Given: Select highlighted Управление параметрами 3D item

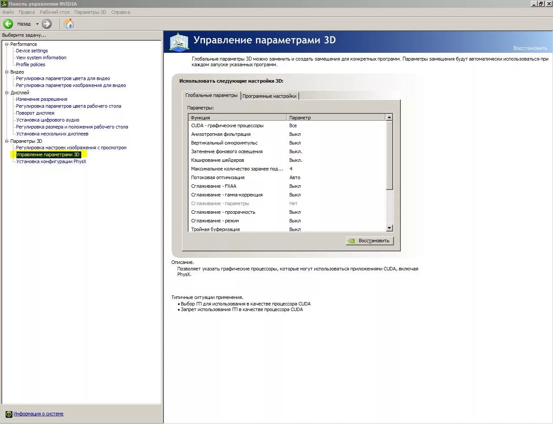Looking at the screenshot, I should tap(48, 154).
